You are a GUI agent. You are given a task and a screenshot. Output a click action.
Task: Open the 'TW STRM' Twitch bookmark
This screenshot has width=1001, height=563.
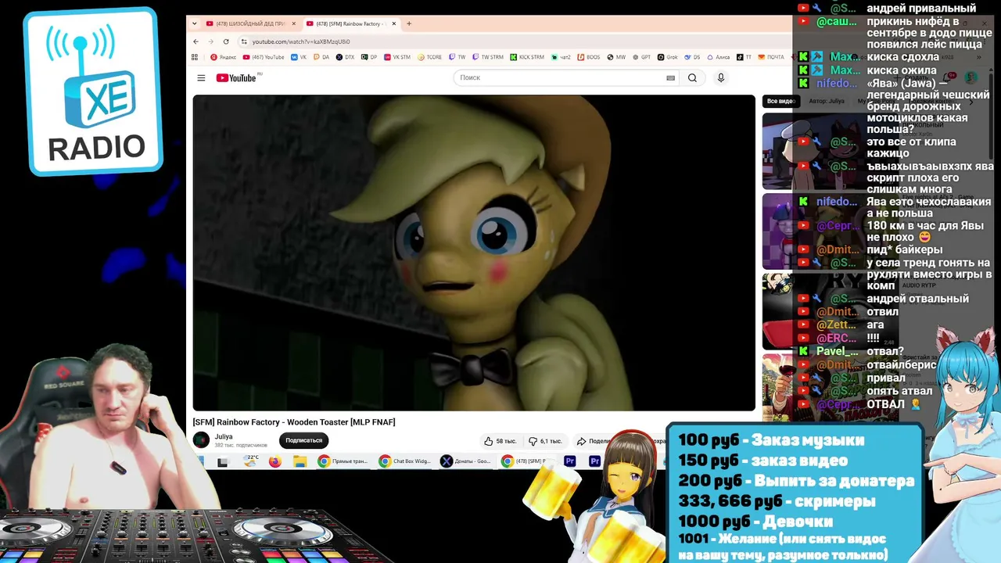tap(487, 57)
